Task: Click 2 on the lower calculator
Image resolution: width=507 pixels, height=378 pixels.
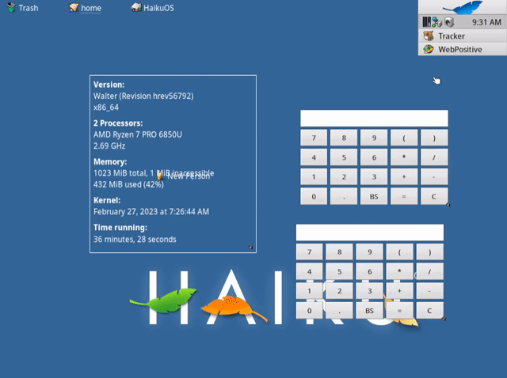Action: (x=340, y=291)
